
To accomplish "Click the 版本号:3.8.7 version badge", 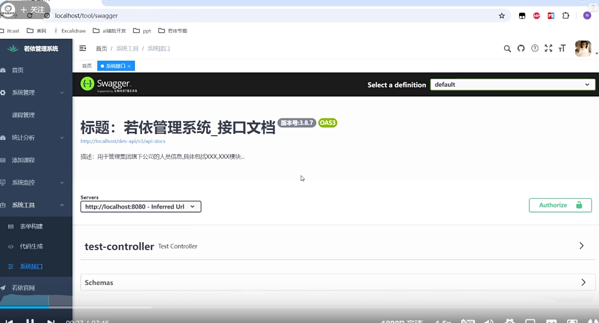I will (297, 122).
